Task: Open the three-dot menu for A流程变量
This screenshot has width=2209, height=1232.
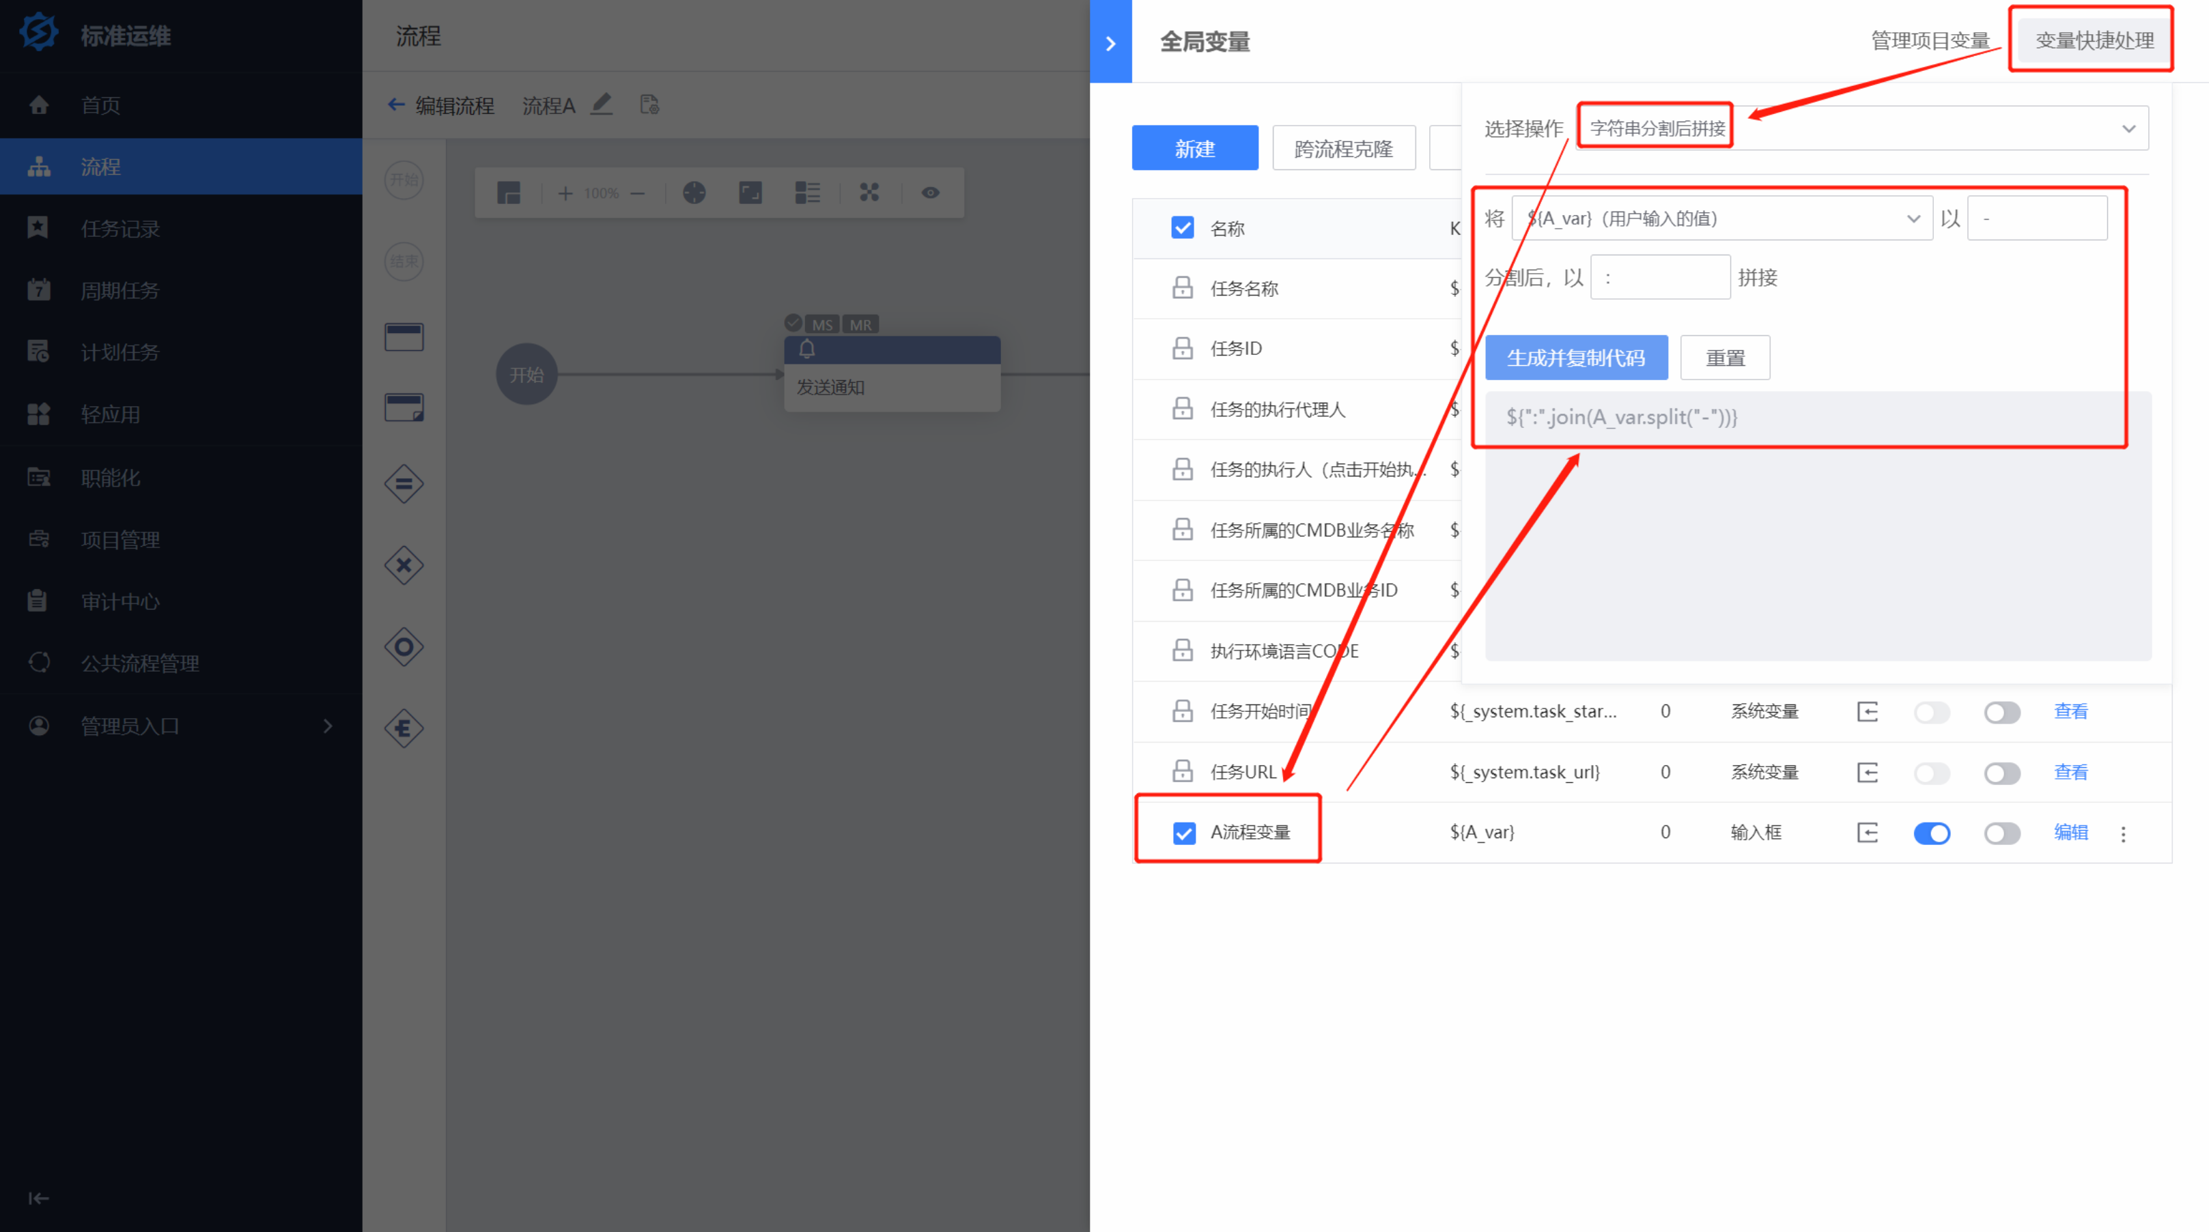Action: pos(2123,833)
